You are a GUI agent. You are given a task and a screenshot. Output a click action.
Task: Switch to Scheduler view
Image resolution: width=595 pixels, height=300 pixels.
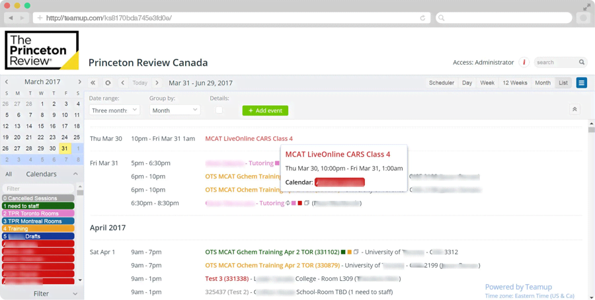tap(442, 83)
